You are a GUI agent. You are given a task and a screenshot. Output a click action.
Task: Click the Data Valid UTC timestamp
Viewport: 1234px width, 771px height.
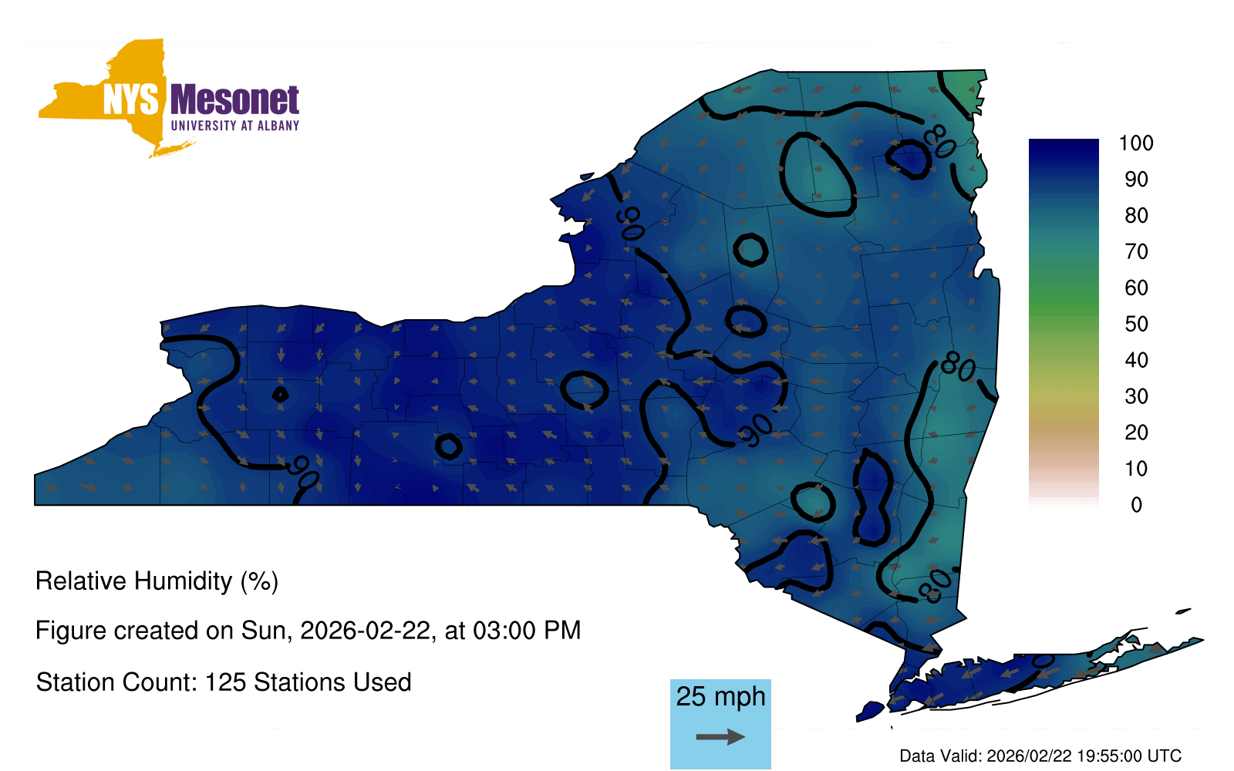1040,756
